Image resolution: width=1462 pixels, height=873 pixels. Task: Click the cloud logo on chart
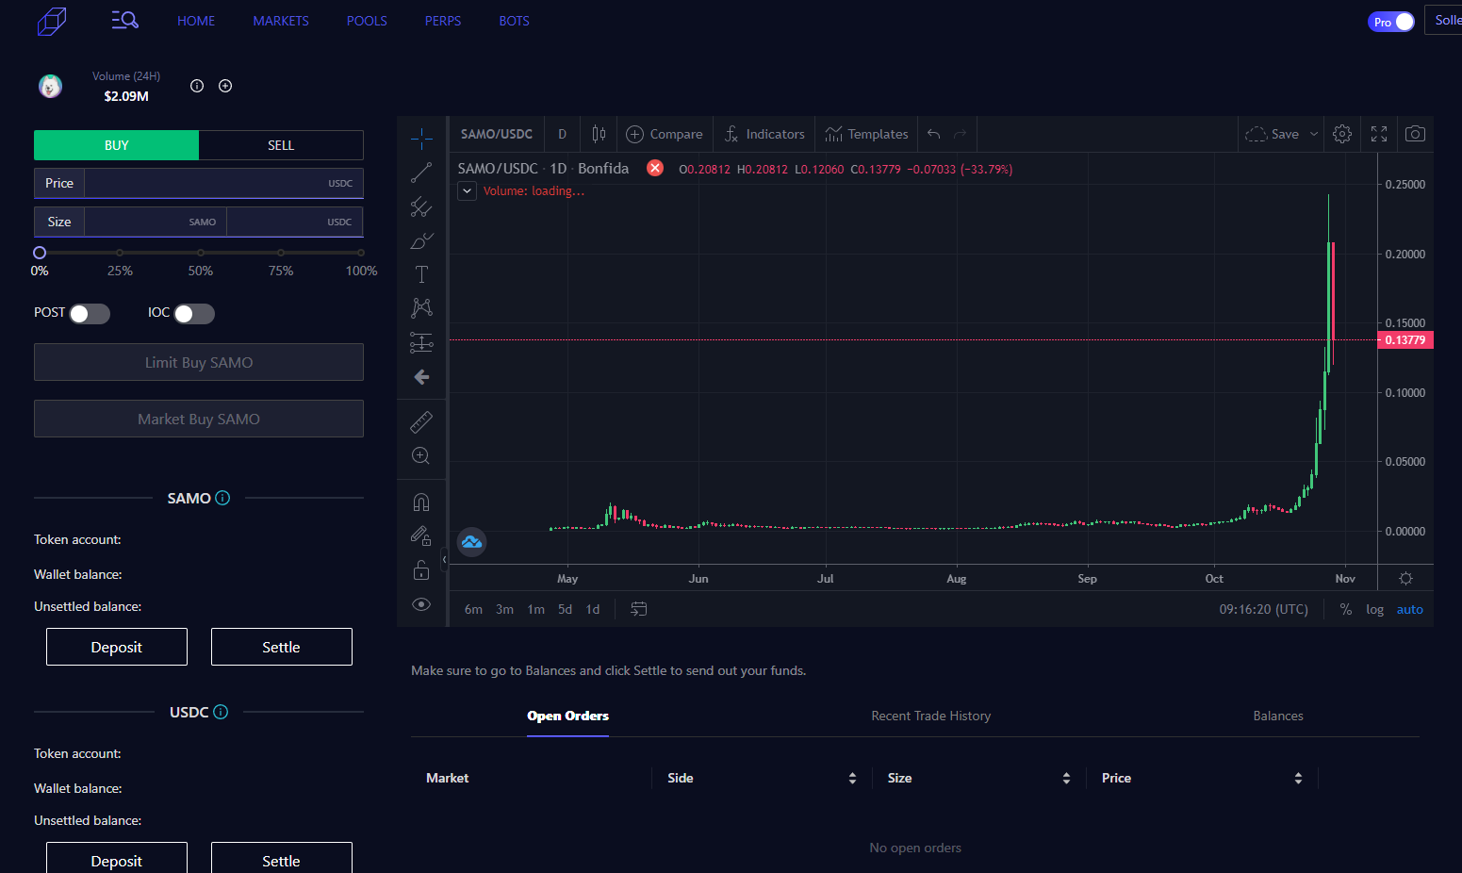(x=471, y=542)
